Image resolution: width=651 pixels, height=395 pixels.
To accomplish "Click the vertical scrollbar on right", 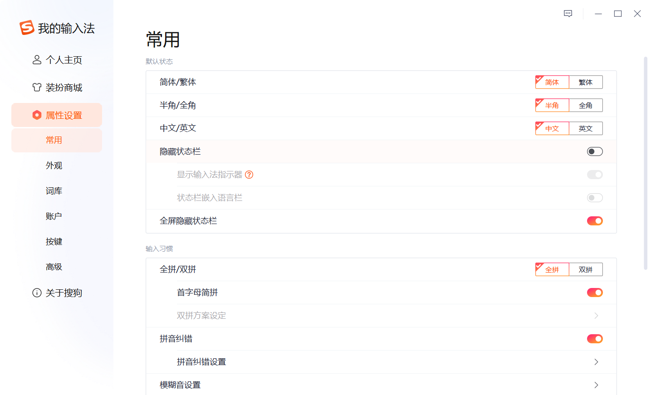I will click(646, 163).
